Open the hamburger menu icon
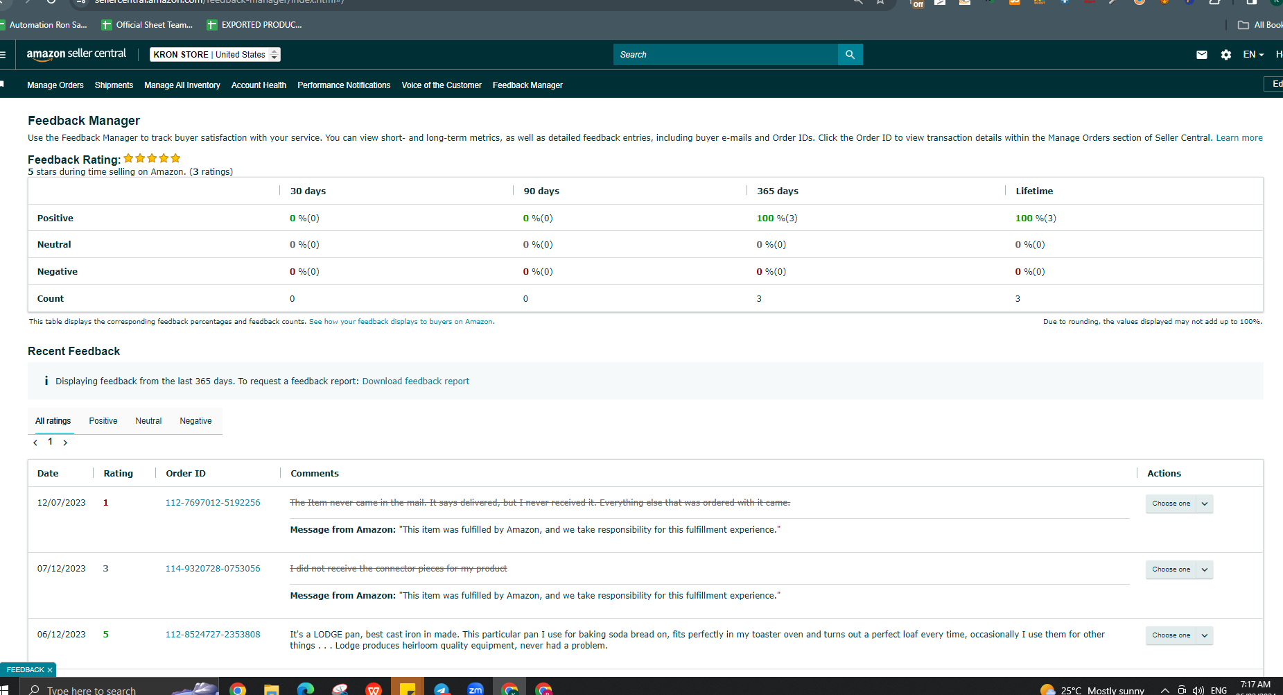Image resolution: width=1283 pixels, height=695 pixels. tap(3, 55)
